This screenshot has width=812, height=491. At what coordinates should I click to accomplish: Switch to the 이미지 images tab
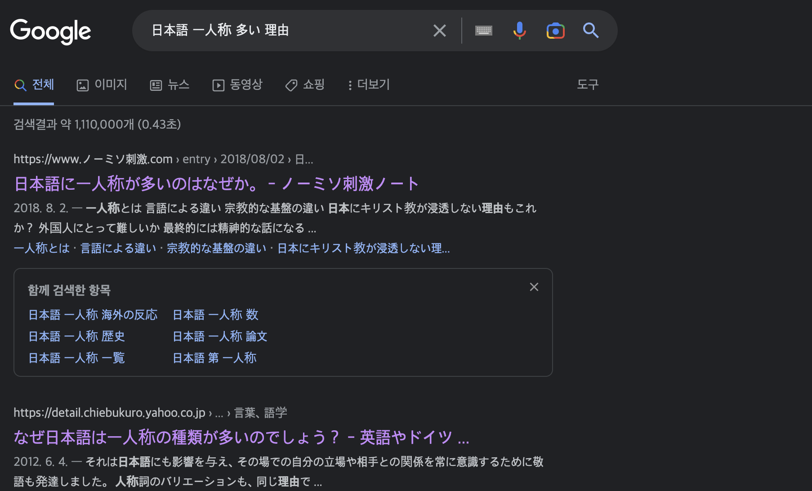coord(102,85)
